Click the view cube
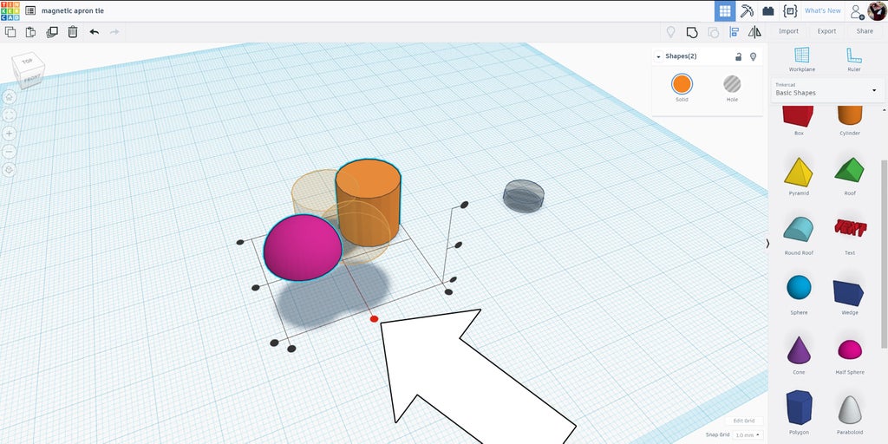The image size is (888, 444). coord(28,70)
